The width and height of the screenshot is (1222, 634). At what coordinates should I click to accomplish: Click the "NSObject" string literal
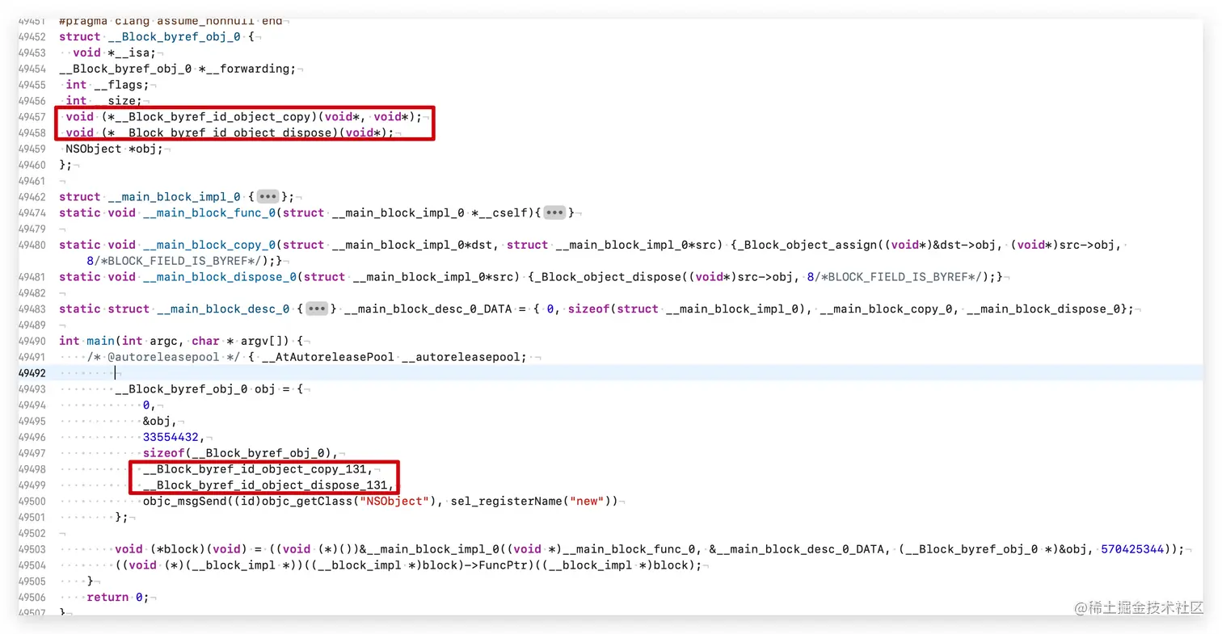tap(394, 501)
